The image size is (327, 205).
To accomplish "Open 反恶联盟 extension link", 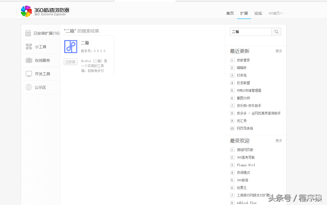I will (243, 83).
